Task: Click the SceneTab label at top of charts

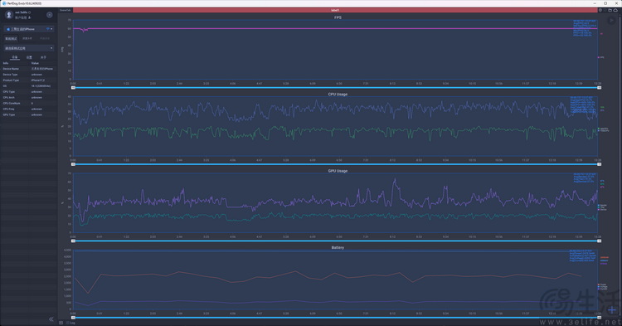Action: click(65, 10)
